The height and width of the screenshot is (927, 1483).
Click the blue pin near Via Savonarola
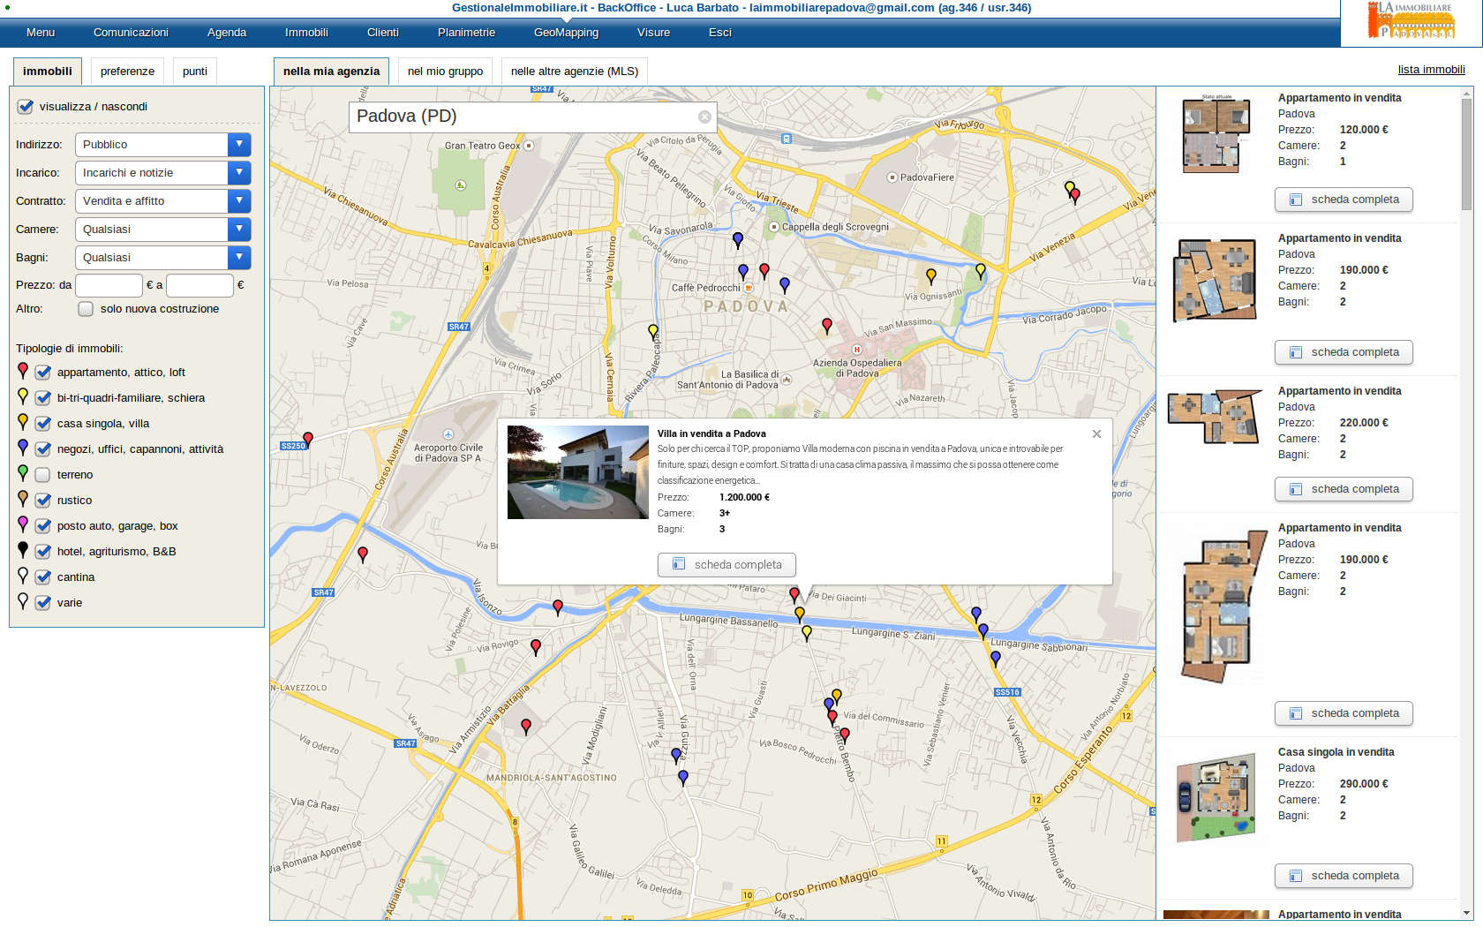[x=738, y=238]
